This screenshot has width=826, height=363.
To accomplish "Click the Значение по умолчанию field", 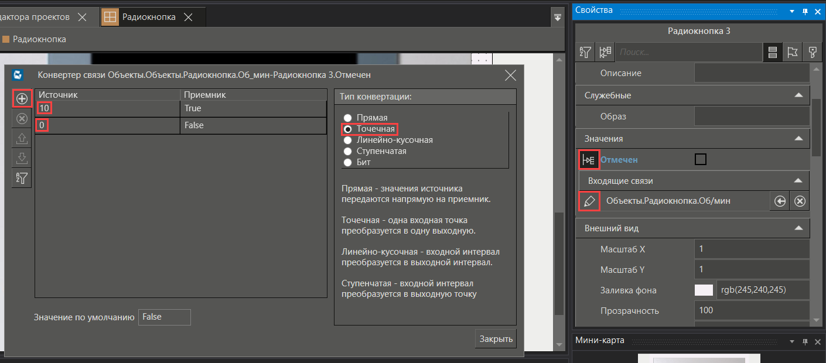I will (165, 317).
